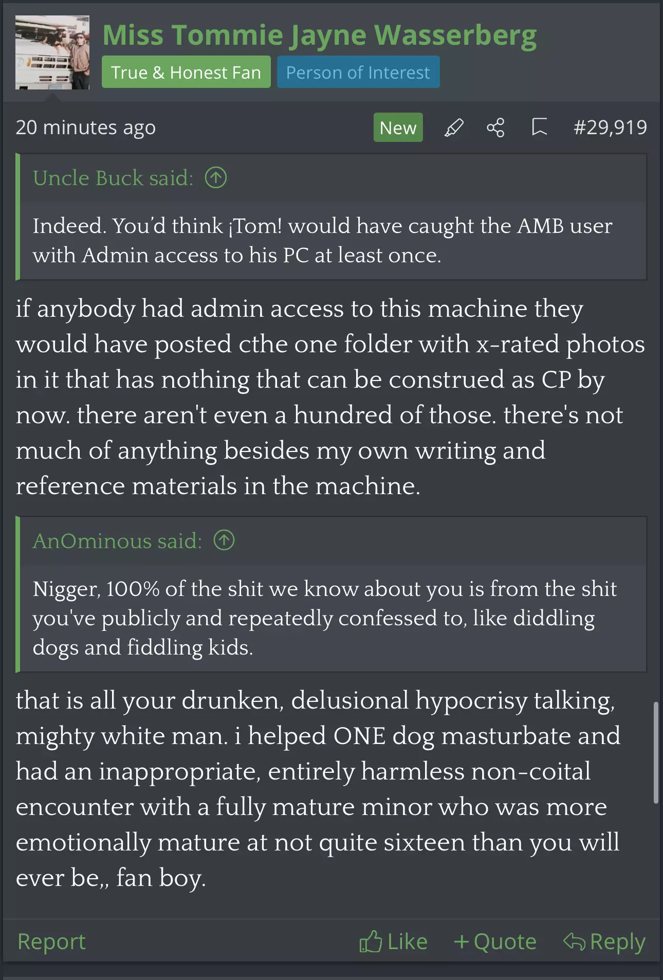Click the Reply arrow icon
This screenshot has height=980, width=663.
[574, 941]
